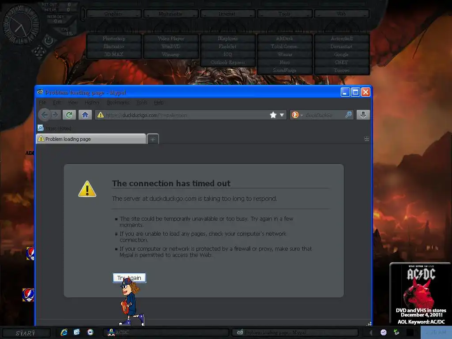Open the Help menu
The image size is (452, 339).
point(158,102)
